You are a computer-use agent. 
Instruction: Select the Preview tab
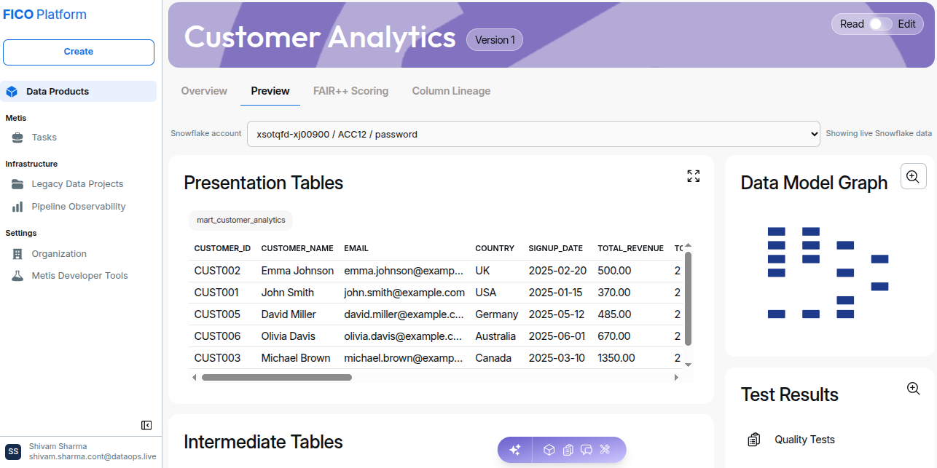[270, 91]
